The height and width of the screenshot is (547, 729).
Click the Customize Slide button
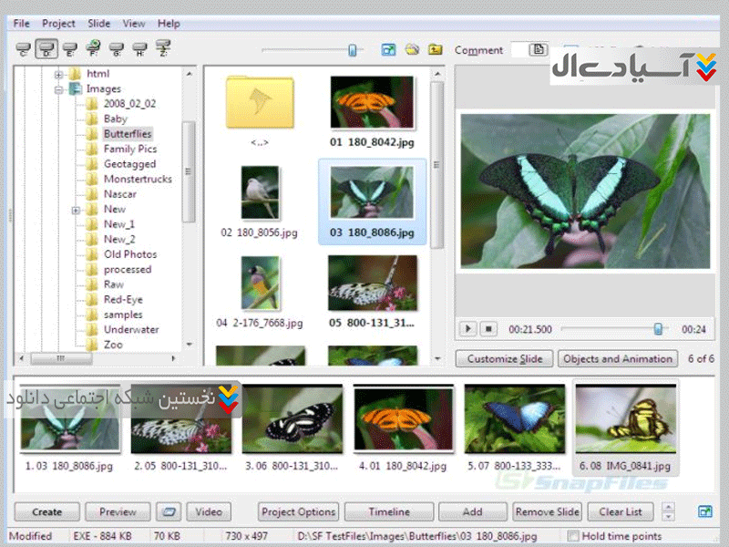click(x=504, y=358)
